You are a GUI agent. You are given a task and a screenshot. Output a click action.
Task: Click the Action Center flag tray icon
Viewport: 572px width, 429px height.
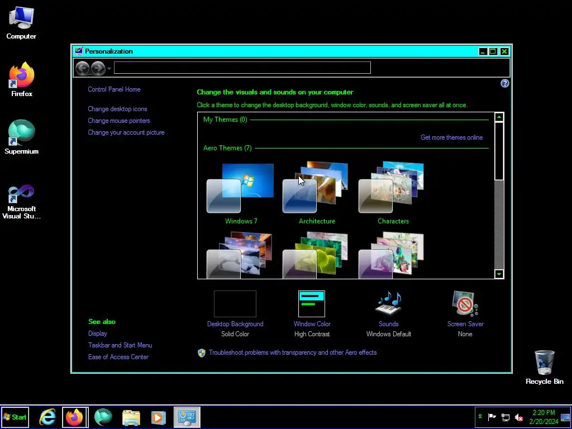pyautogui.click(x=492, y=417)
